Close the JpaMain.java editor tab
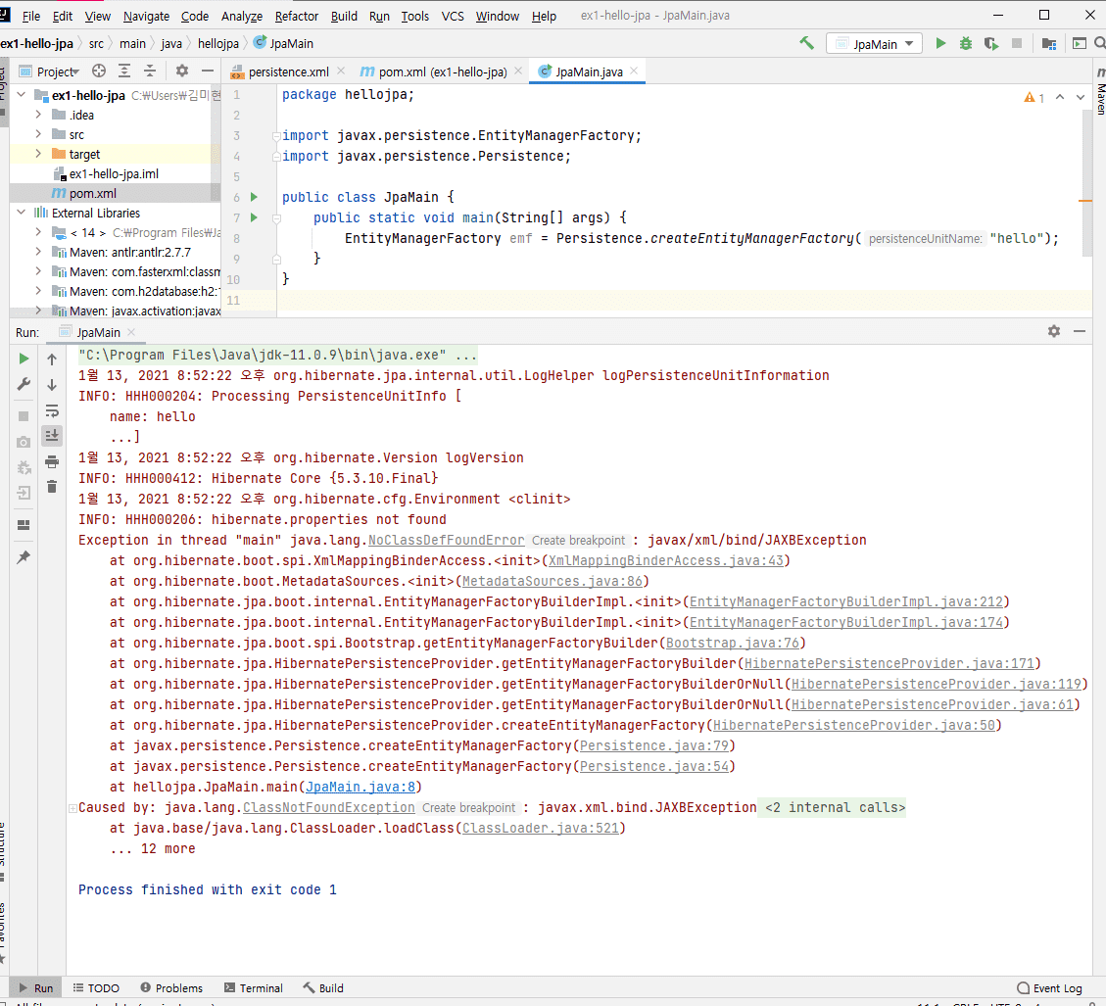This screenshot has width=1106, height=1006. tap(634, 71)
